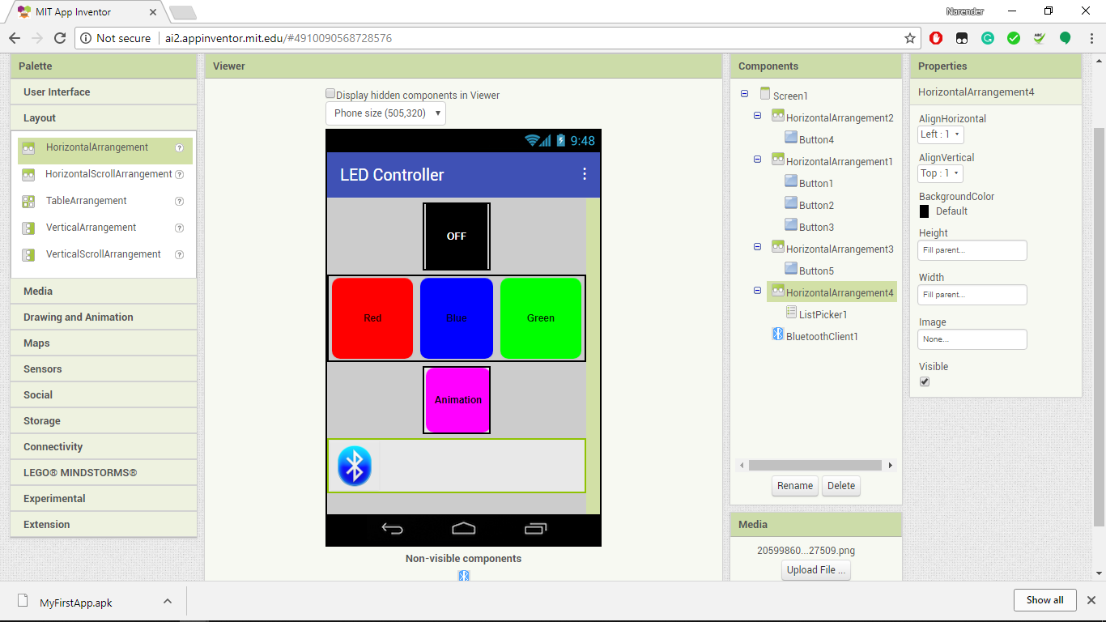Screen dimensions: 1106x622
Task: Click the browser Reload button
Action: click(60, 38)
